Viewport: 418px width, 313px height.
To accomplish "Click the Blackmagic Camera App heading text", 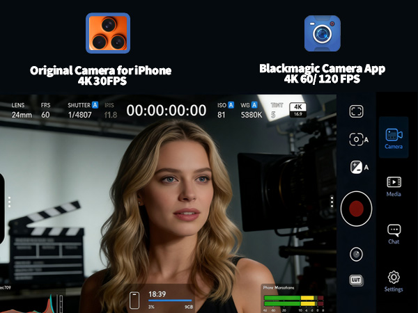I will pyautogui.click(x=323, y=69).
